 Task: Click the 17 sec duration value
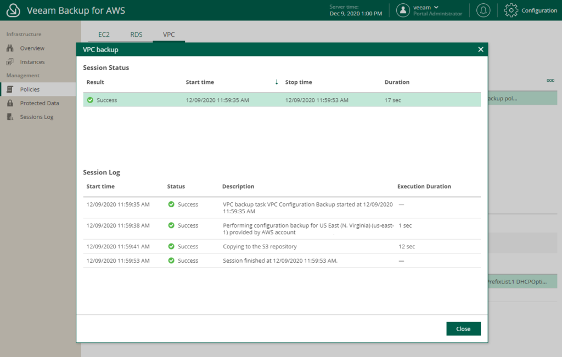coord(393,100)
